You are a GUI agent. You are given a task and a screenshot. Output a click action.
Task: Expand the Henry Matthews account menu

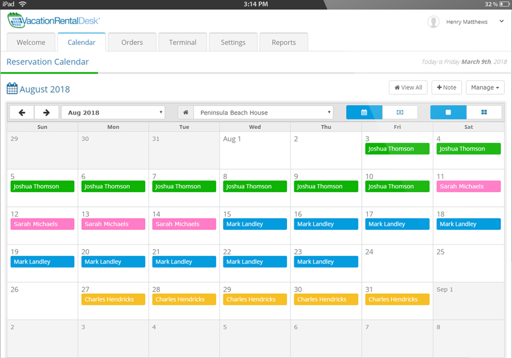pyautogui.click(x=501, y=22)
